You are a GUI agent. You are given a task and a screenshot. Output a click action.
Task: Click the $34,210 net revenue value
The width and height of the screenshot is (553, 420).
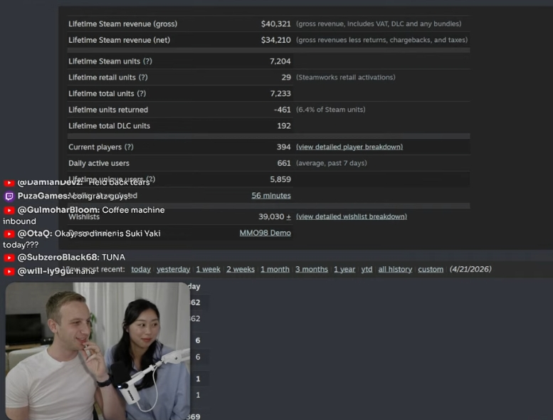pos(276,40)
